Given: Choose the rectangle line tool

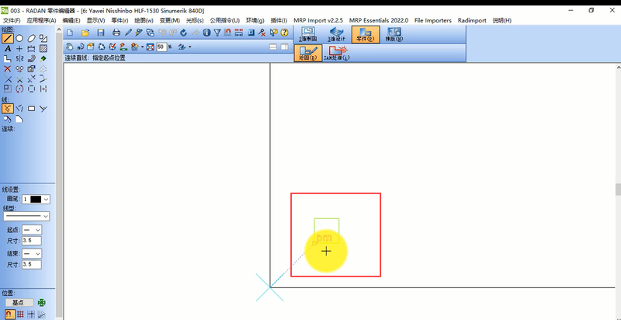Looking at the screenshot, I should tap(31, 108).
